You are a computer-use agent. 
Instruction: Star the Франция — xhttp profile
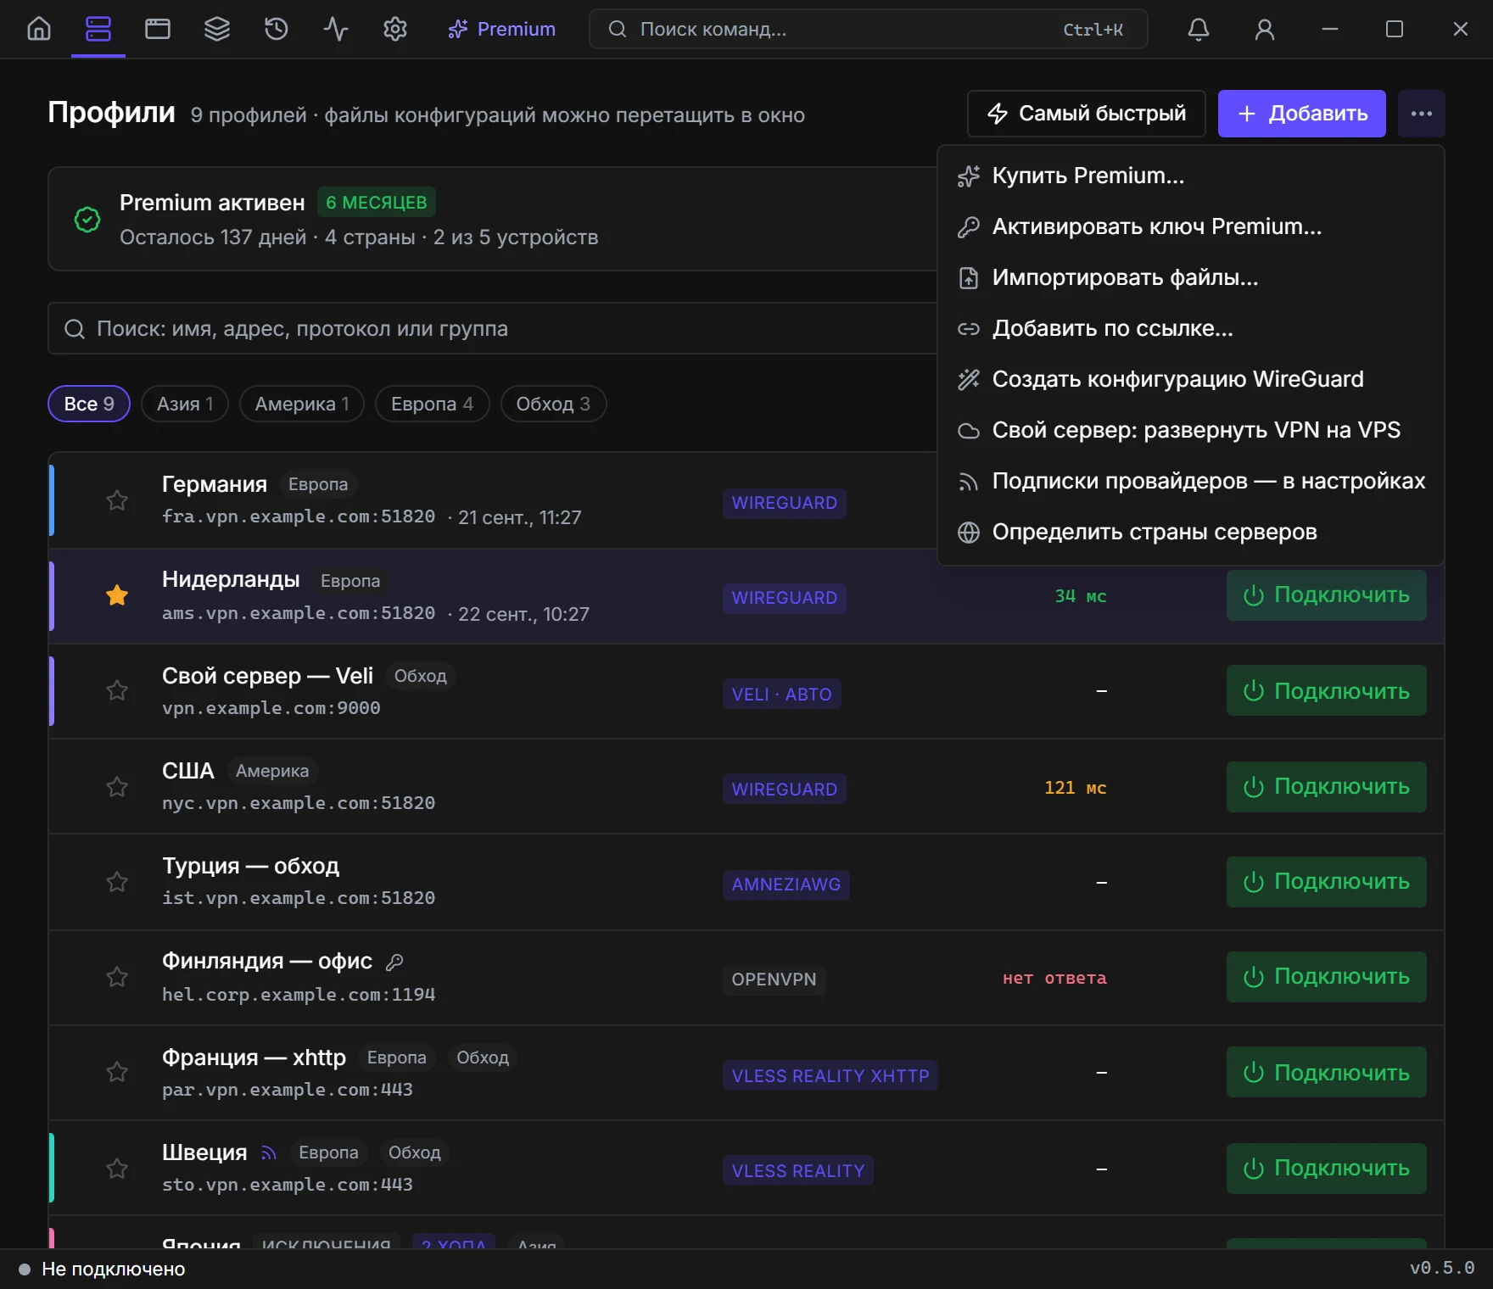tap(117, 1072)
